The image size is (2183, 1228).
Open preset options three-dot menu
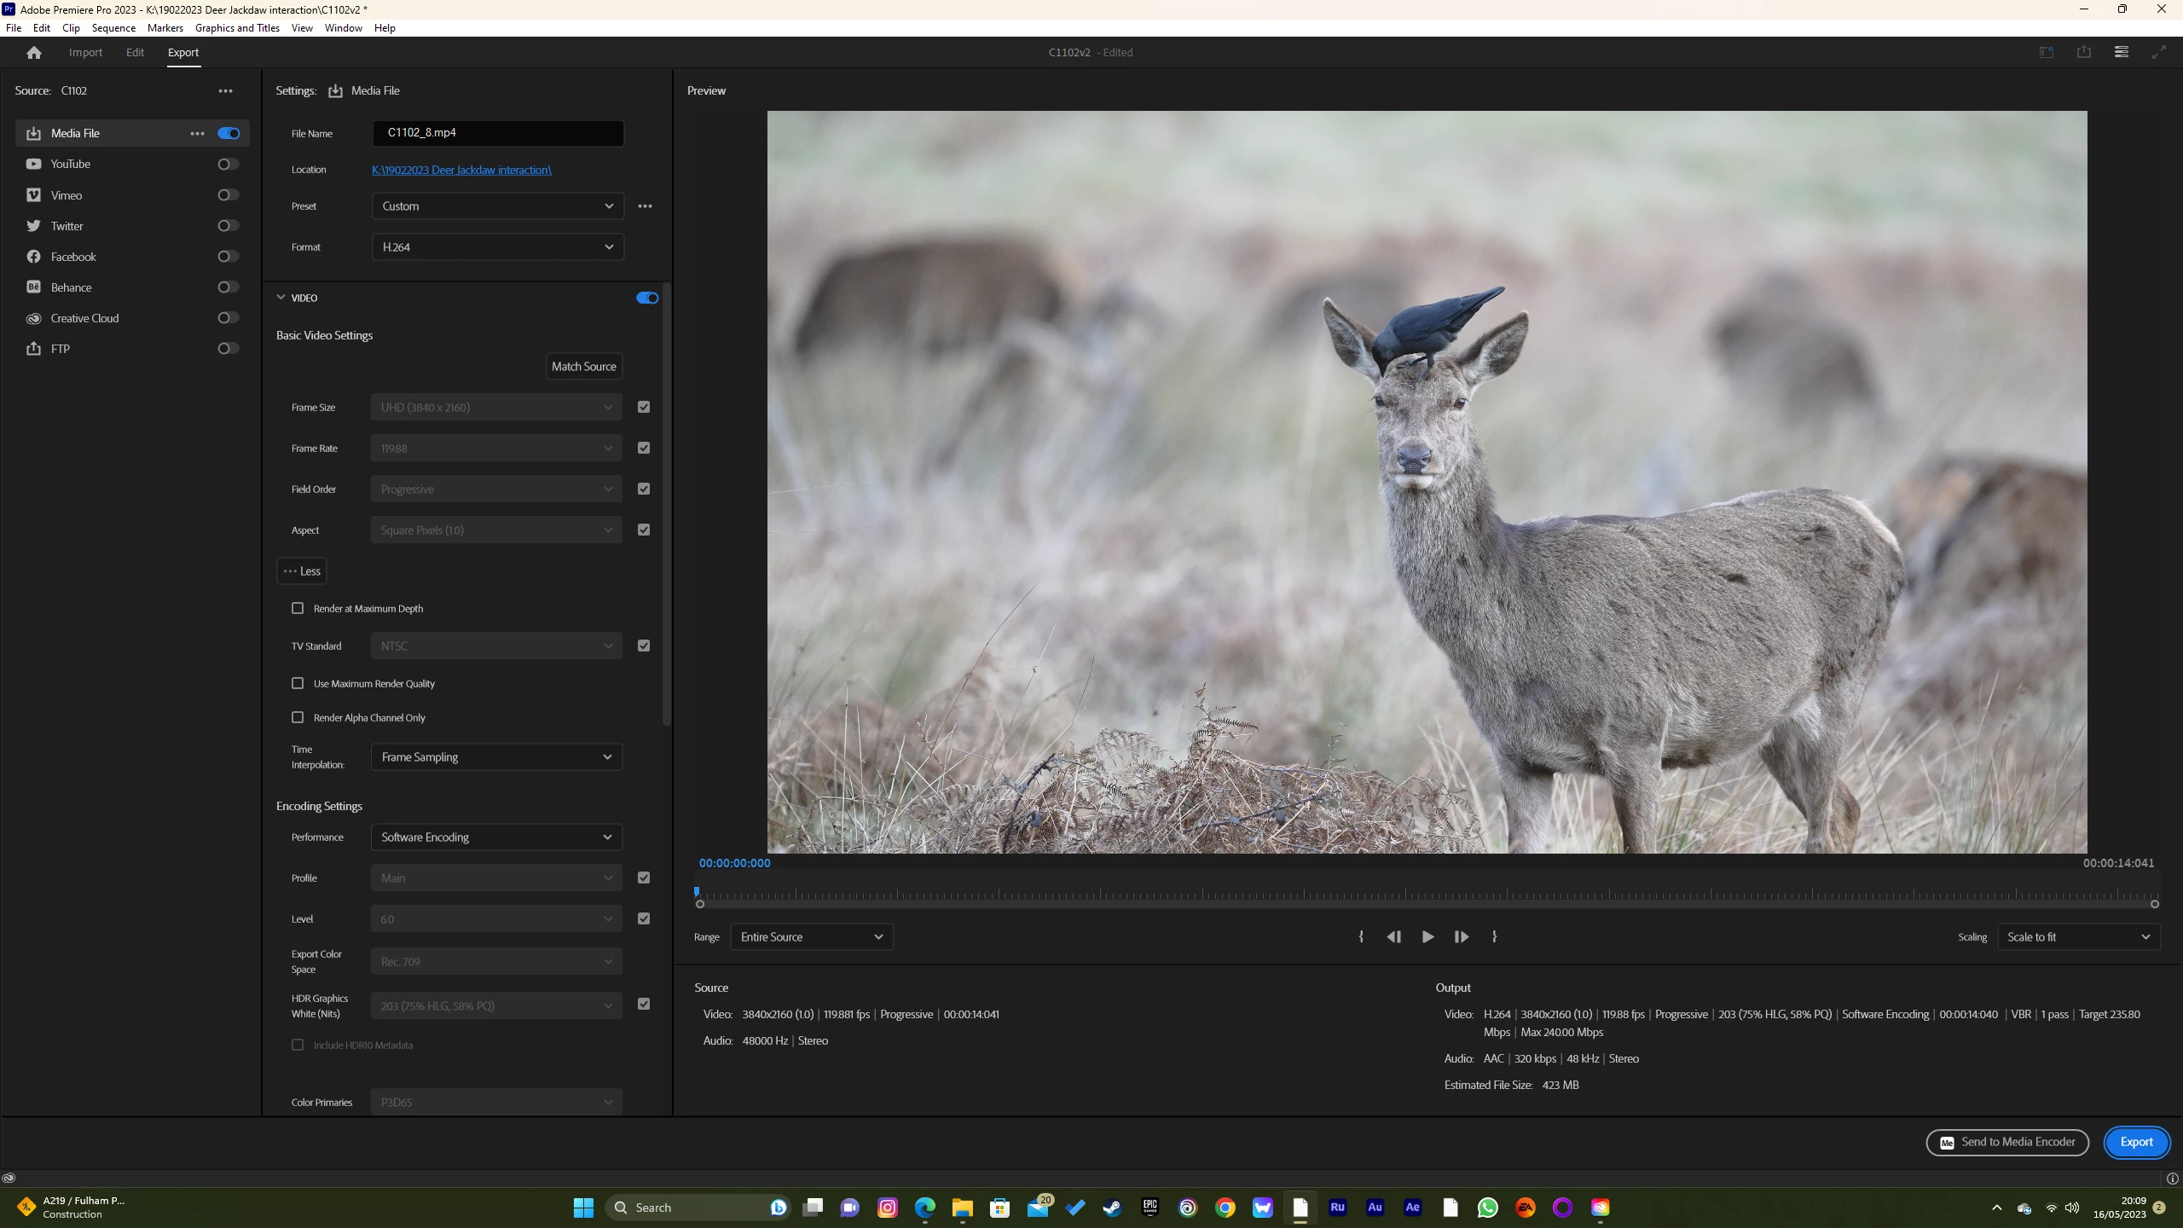(645, 206)
